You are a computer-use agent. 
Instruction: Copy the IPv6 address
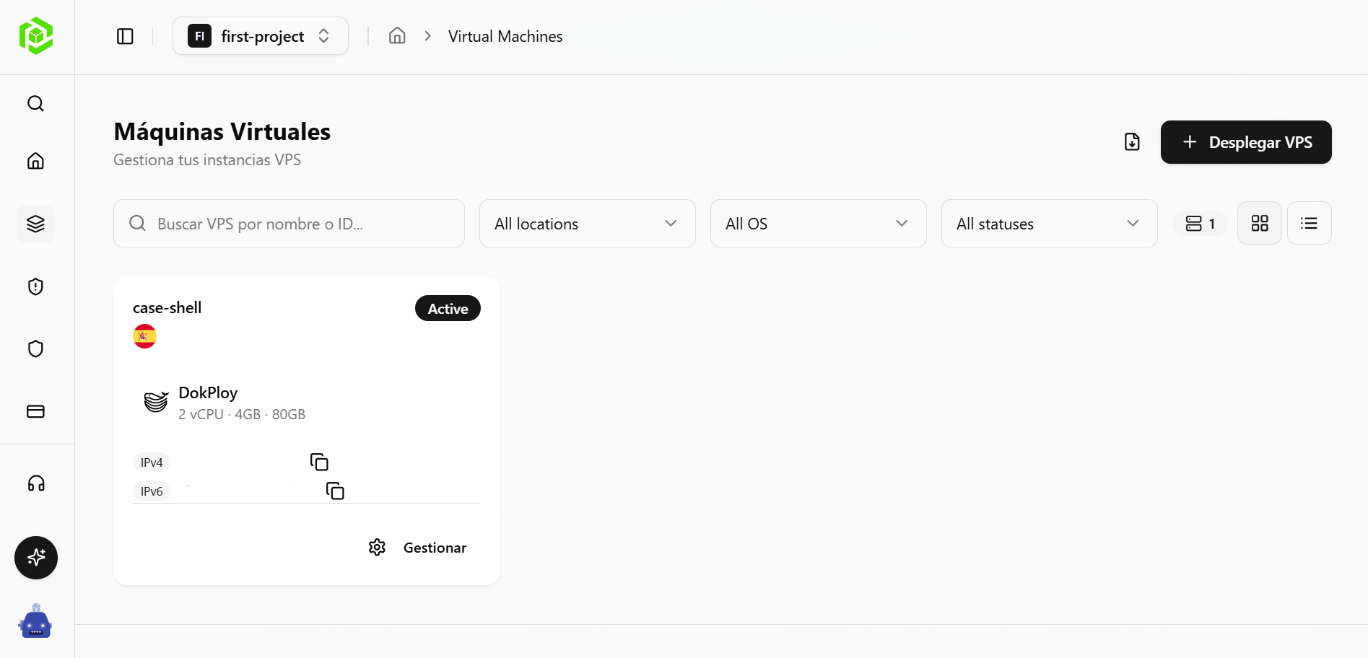coord(335,491)
